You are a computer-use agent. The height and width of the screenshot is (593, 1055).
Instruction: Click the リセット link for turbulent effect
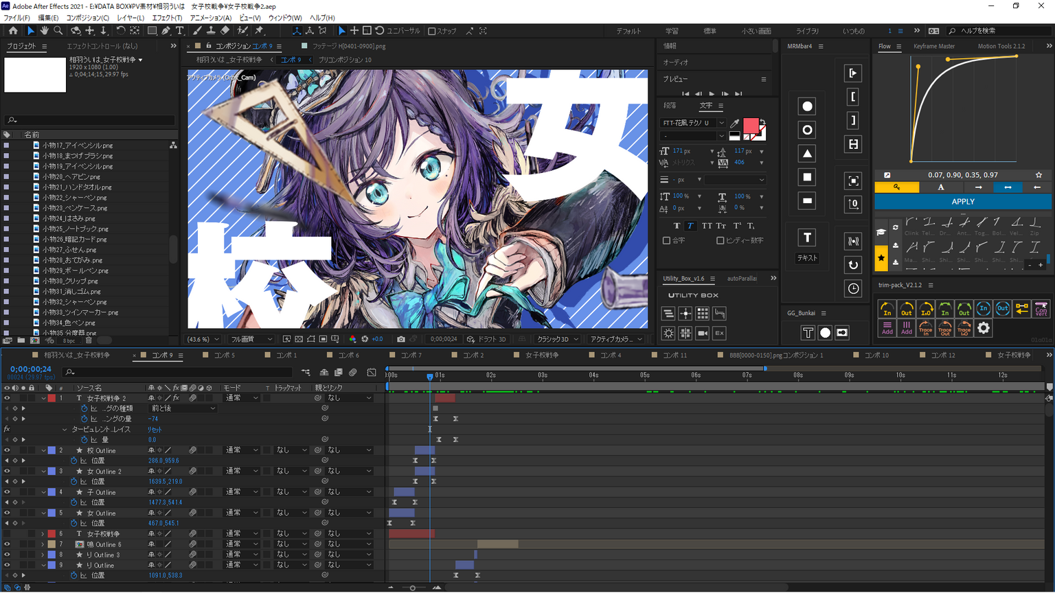[155, 430]
